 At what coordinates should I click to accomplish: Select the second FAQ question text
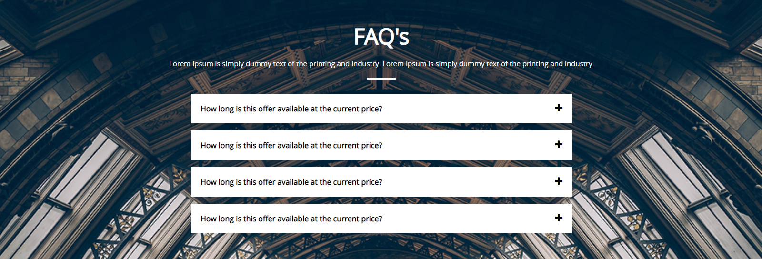[x=291, y=146]
